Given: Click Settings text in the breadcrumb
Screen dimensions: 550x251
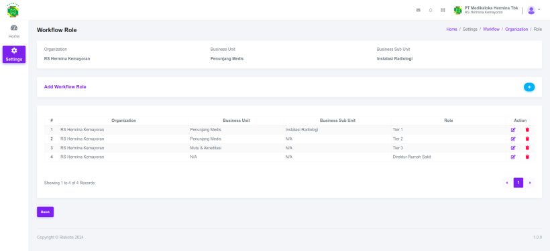Looking at the screenshot, I should [x=470, y=29].
